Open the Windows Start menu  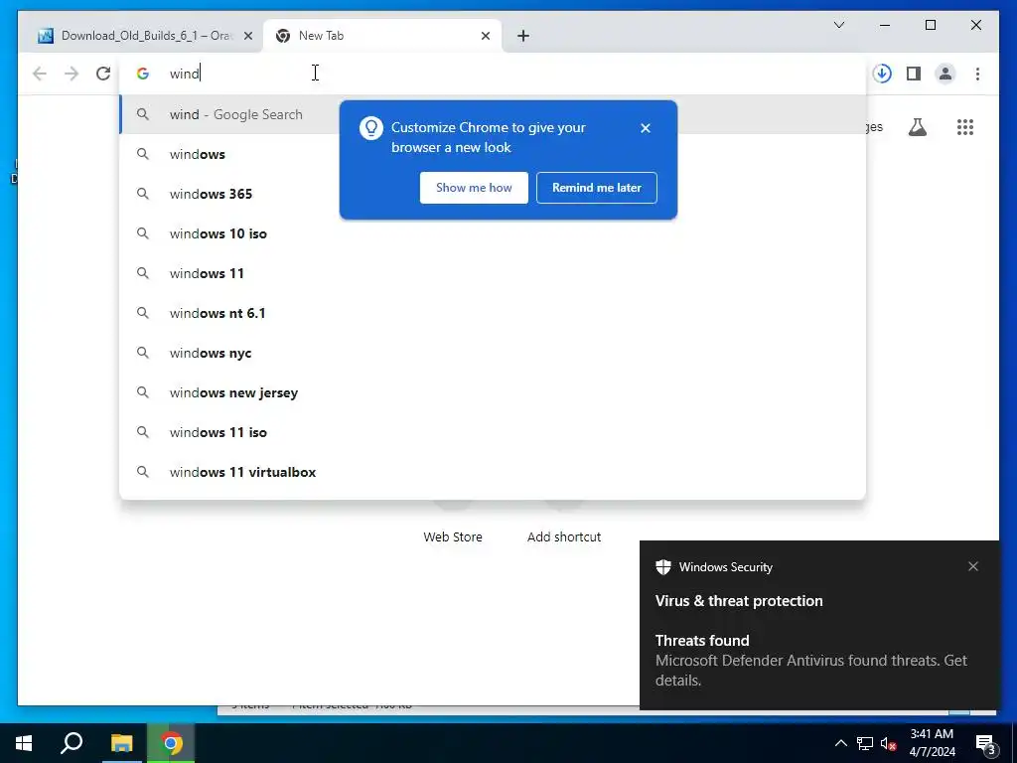pos(24,743)
